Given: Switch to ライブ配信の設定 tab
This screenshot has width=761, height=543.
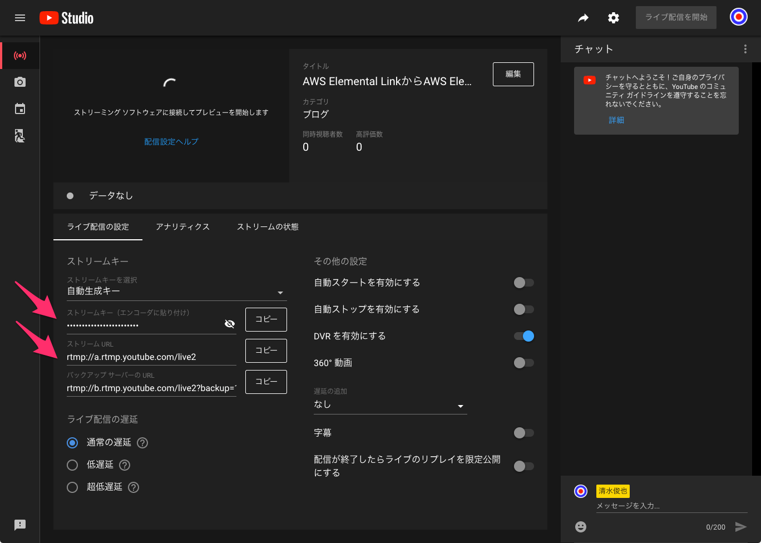Looking at the screenshot, I should (98, 227).
